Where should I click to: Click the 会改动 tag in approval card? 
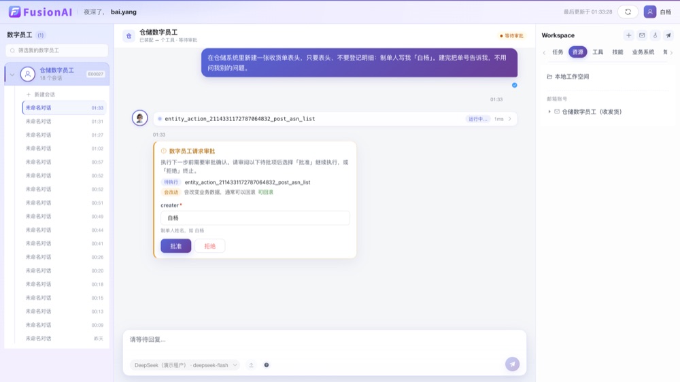[x=171, y=192]
